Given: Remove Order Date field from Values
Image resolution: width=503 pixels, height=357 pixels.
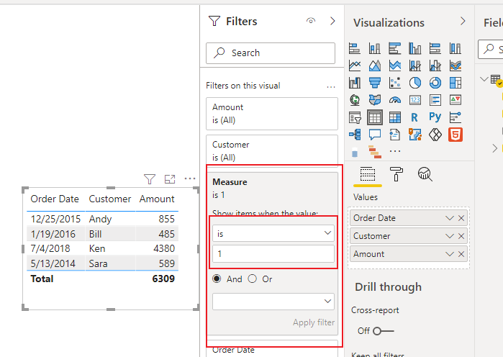Looking at the screenshot, I should (x=461, y=218).
